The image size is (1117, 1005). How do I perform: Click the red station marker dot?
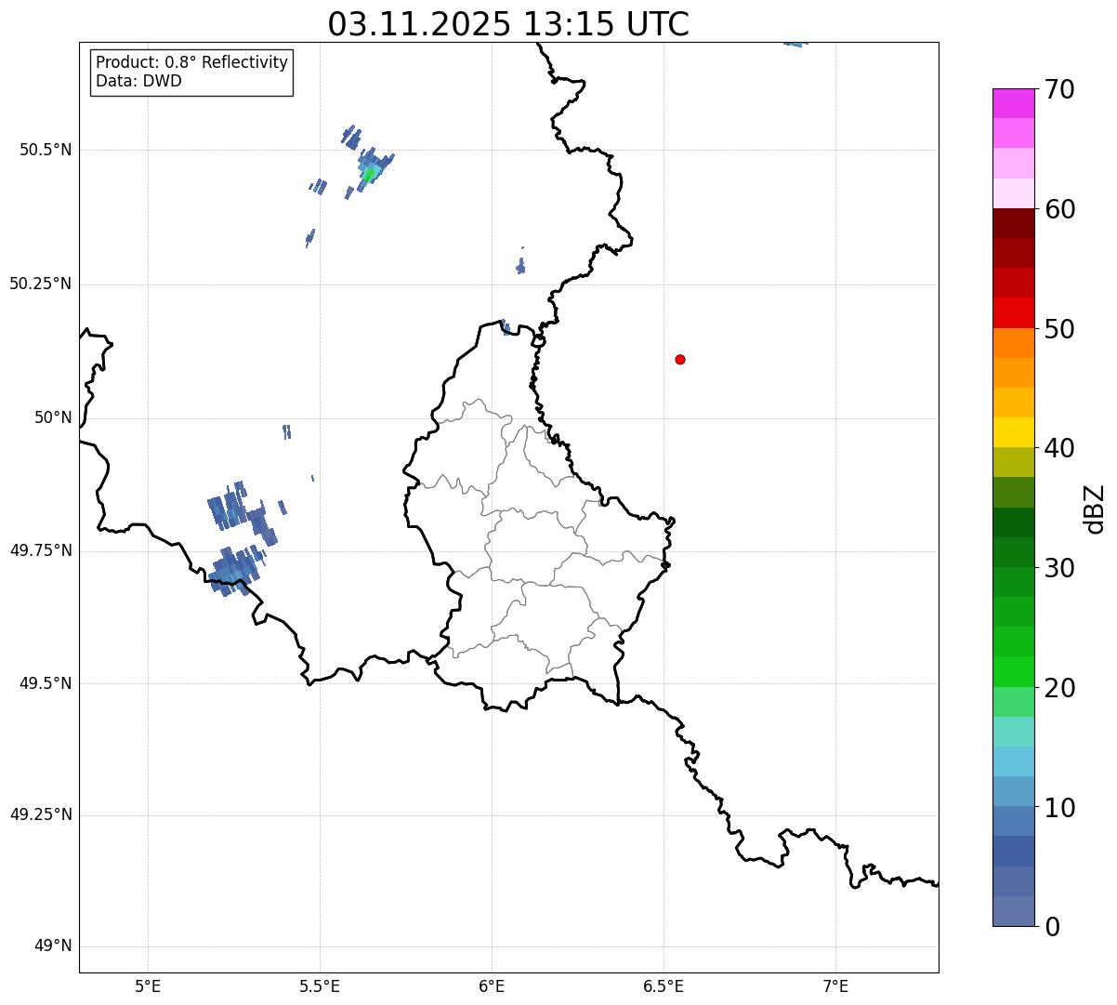coord(680,359)
